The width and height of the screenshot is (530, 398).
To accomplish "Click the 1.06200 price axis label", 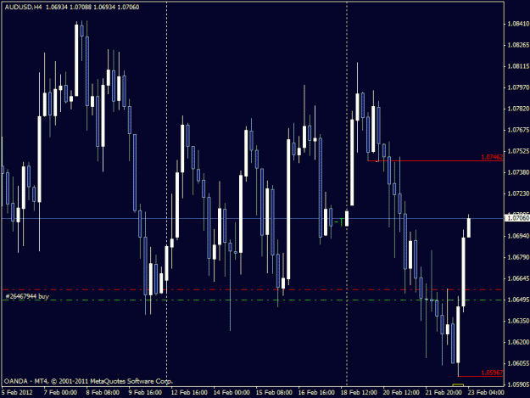I will pyautogui.click(x=518, y=342).
